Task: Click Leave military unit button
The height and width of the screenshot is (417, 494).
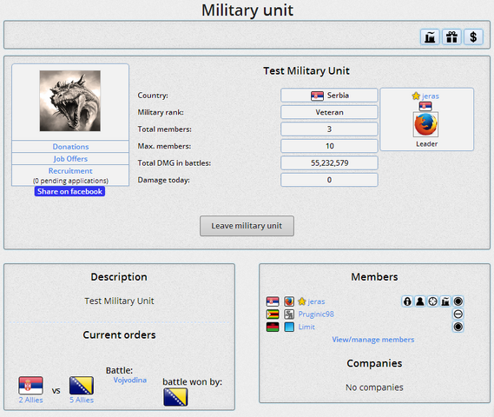Action: pos(247,226)
